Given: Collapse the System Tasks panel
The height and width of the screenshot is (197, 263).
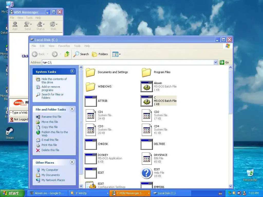Looking at the screenshot, I should 72,71.
